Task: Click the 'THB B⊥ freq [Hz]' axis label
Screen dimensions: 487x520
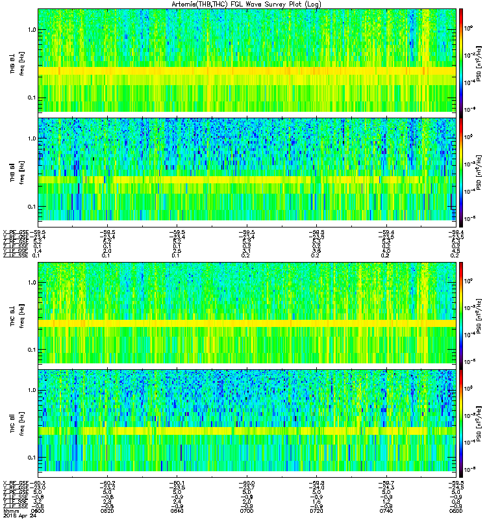Action: pyautogui.click(x=17, y=63)
